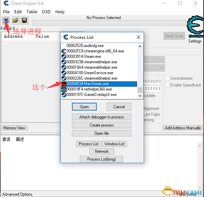Click cheatengine-x86_64.exe process icon

tap(63, 51)
